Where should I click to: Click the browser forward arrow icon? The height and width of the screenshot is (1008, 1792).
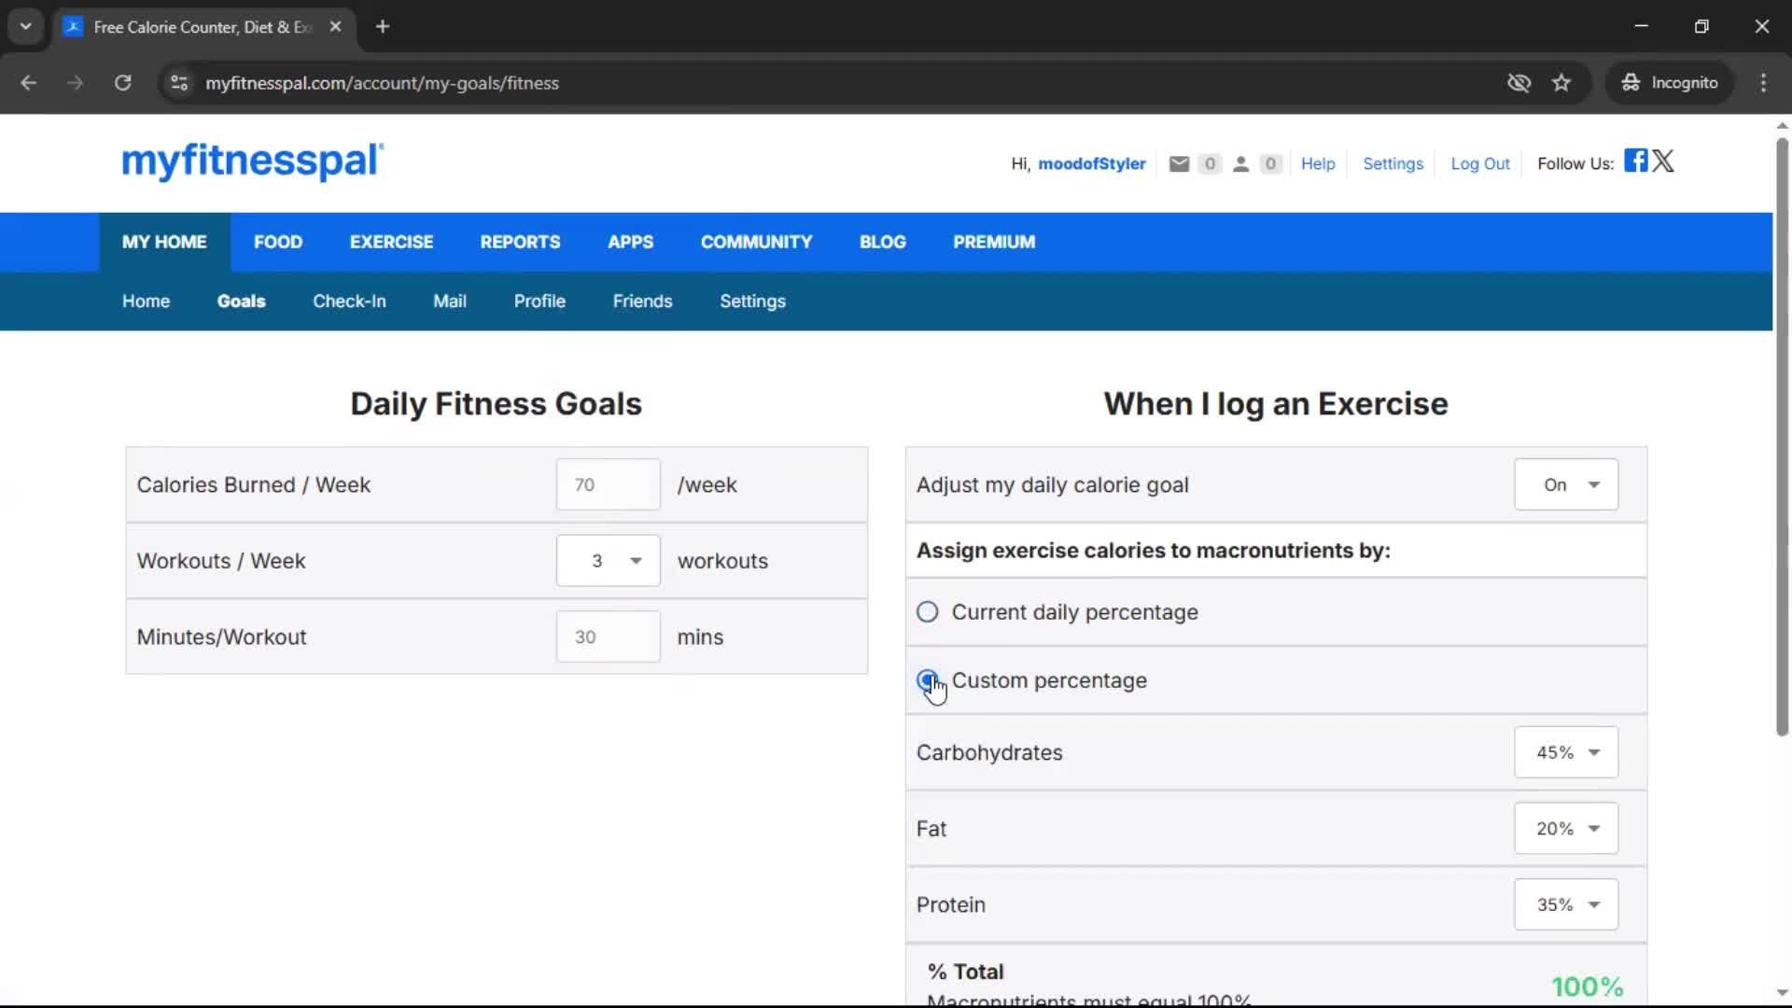tap(75, 83)
